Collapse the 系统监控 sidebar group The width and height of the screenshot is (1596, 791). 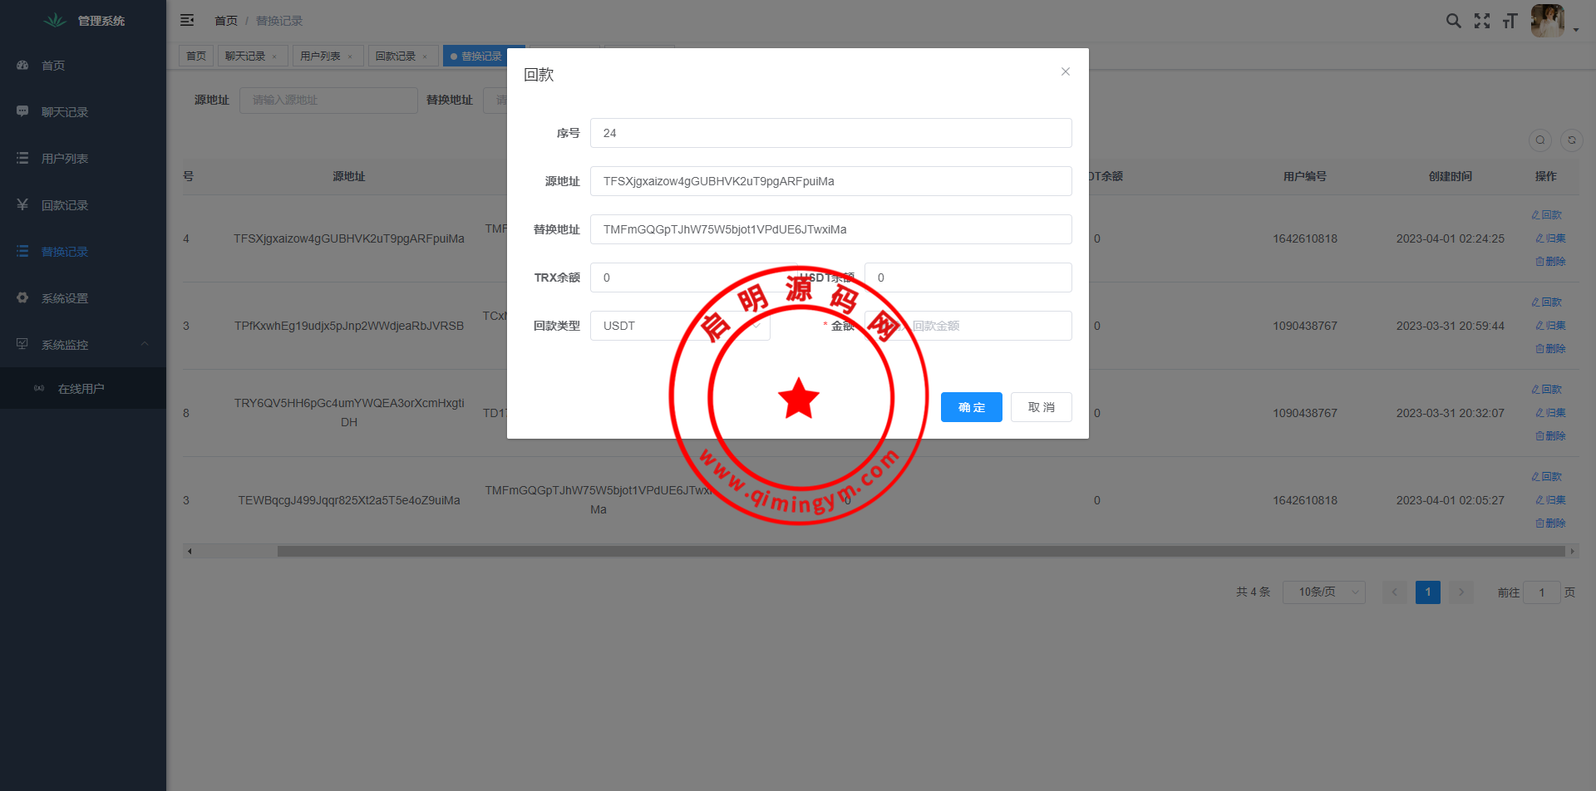[x=83, y=344]
